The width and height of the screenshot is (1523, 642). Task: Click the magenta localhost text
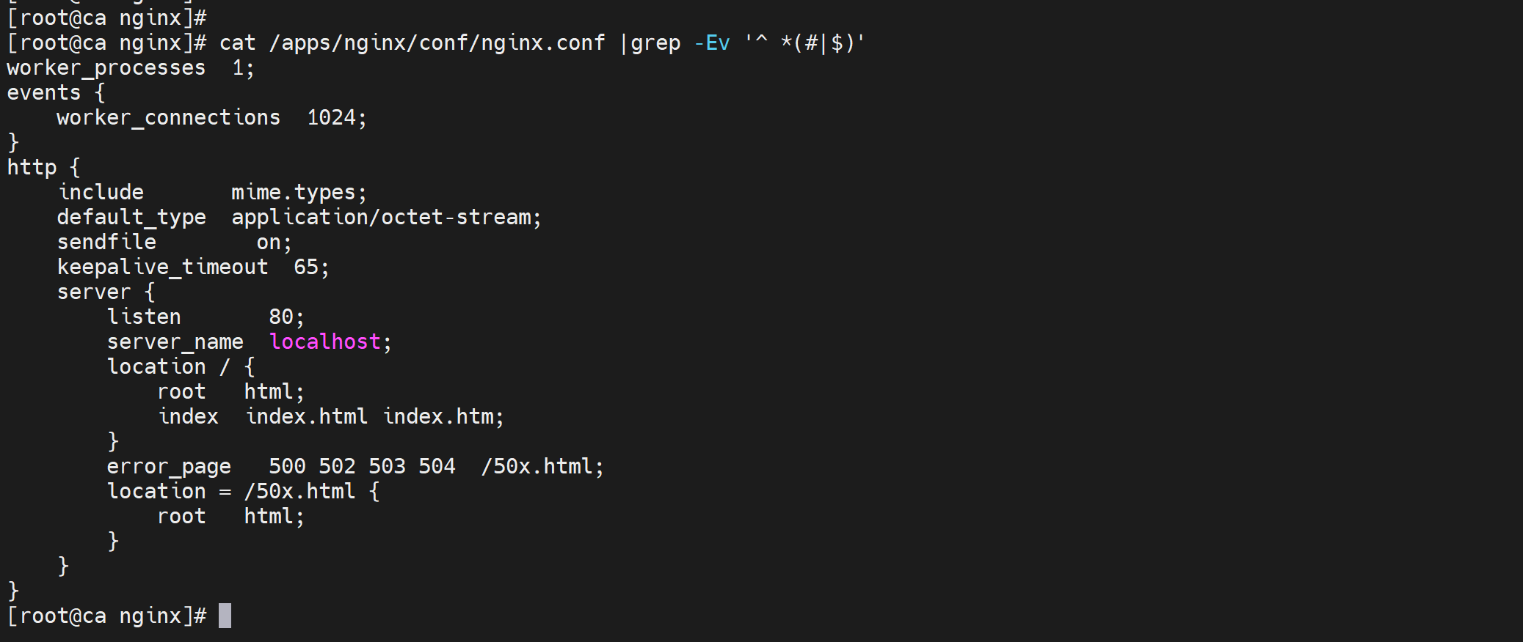point(325,342)
